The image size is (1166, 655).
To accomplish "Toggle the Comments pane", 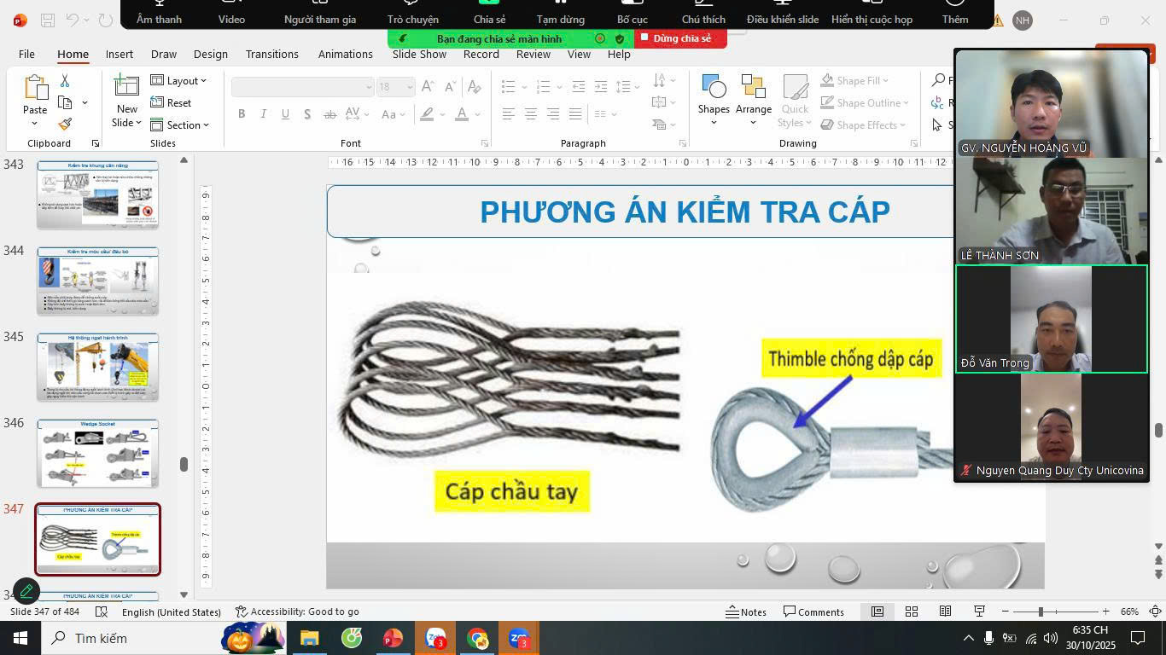I will [x=813, y=612].
